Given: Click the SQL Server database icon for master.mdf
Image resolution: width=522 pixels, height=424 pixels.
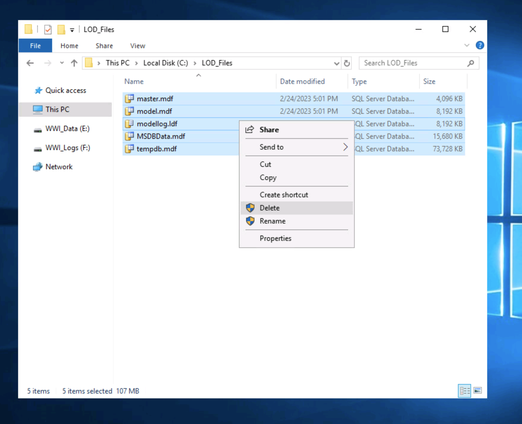Looking at the screenshot, I should 130,98.
